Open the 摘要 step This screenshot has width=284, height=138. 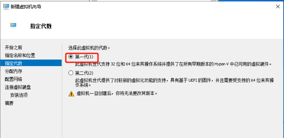coord(9,103)
